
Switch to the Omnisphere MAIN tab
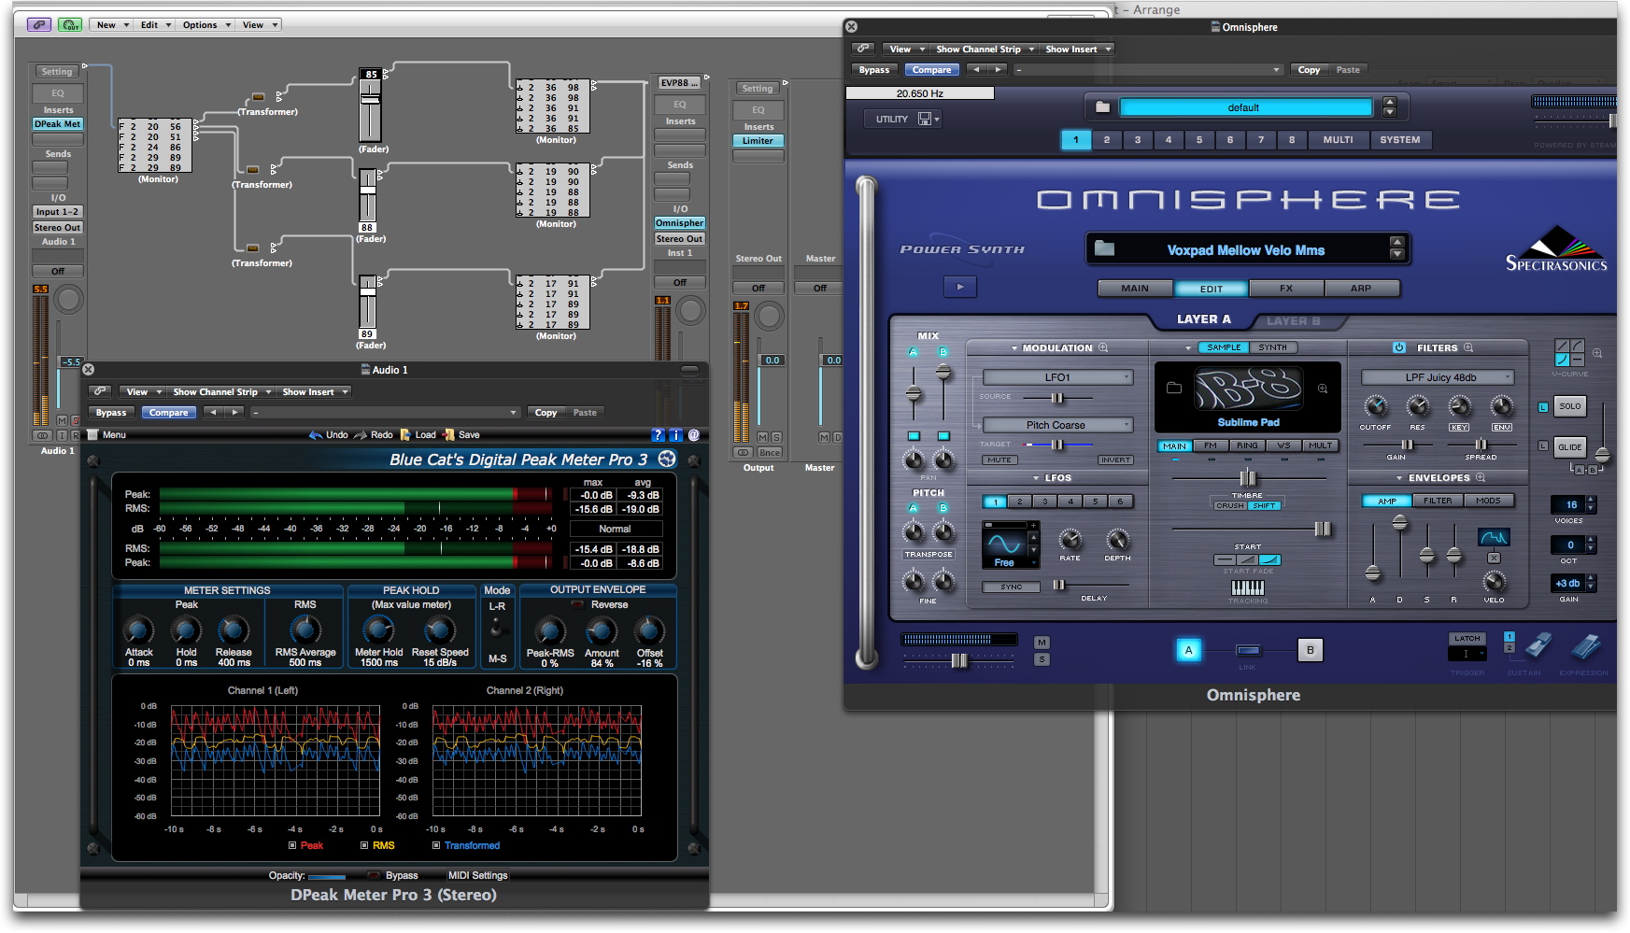[1135, 289]
